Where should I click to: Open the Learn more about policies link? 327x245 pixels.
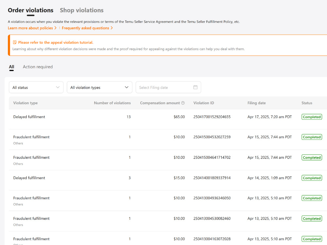[30, 28]
